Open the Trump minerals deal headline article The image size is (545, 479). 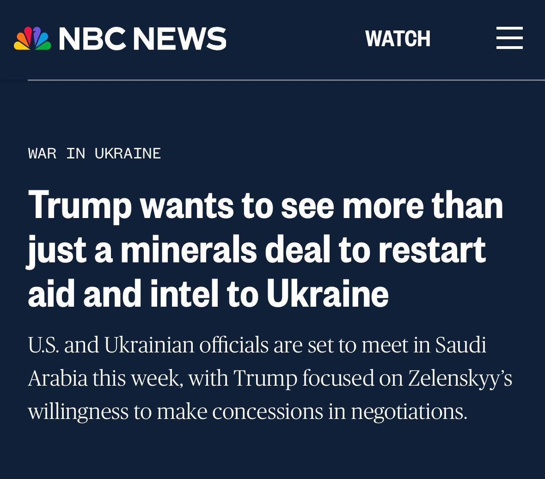coord(265,249)
